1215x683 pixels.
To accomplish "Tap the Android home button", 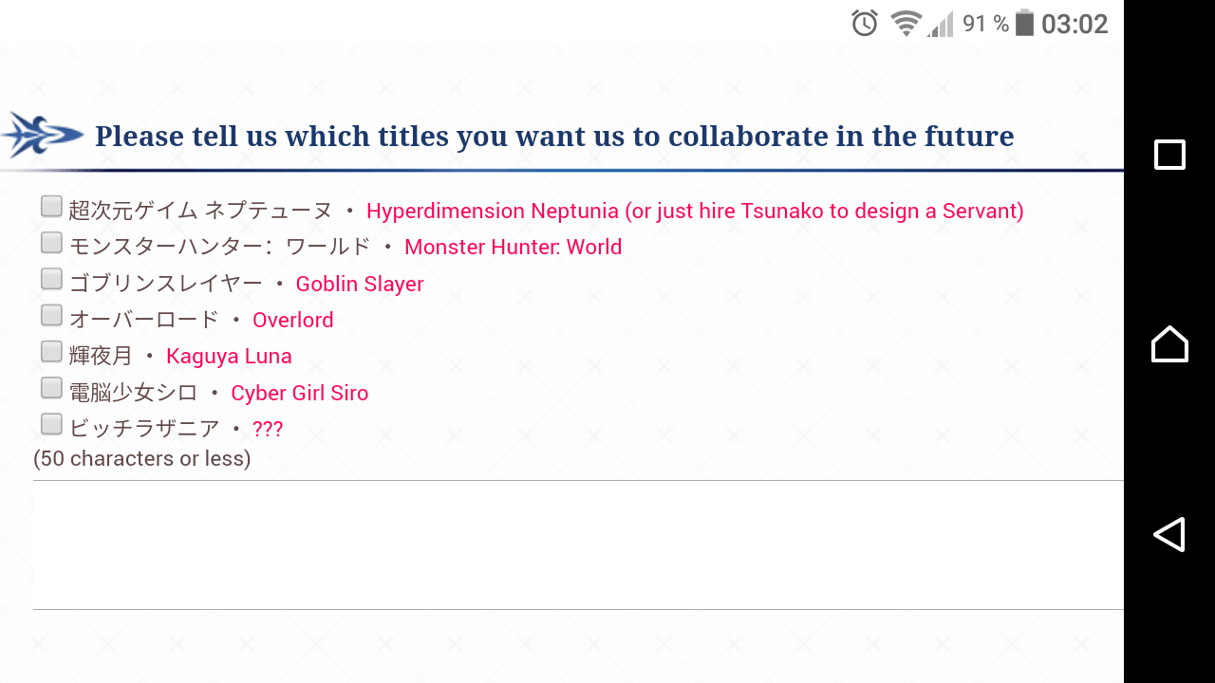I will coord(1169,343).
